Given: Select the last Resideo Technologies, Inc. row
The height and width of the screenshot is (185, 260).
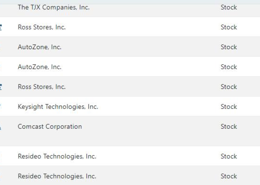Looking at the screenshot, I should click(x=57, y=176).
